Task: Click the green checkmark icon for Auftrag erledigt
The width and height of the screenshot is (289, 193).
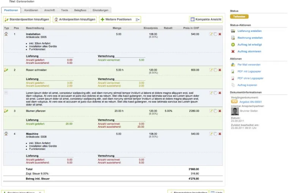Action: pyautogui.click(x=233, y=44)
